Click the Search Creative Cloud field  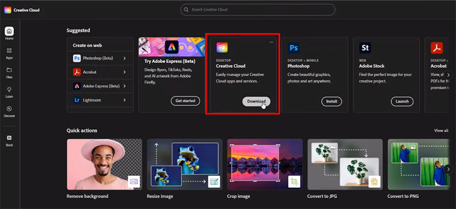point(258,10)
